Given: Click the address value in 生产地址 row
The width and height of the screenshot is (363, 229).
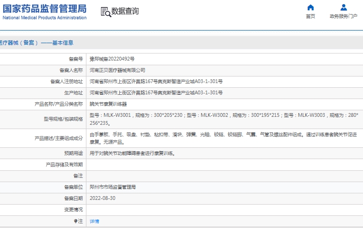Looking at the screenshot, I should pos(156,93).
